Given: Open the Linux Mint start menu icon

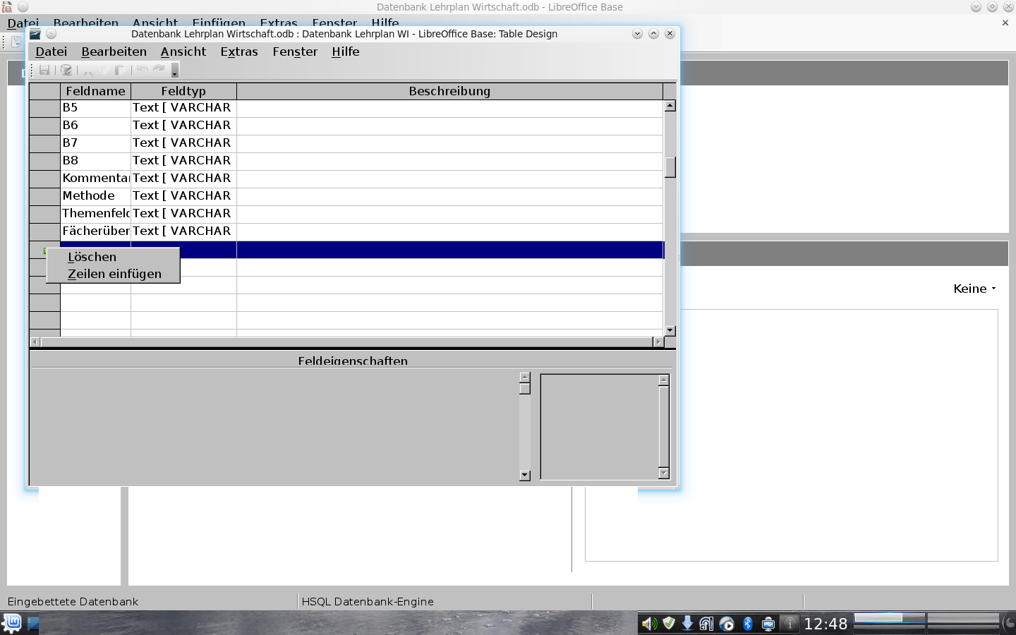Looking at the screenshot, I should (x=12, y=624).
